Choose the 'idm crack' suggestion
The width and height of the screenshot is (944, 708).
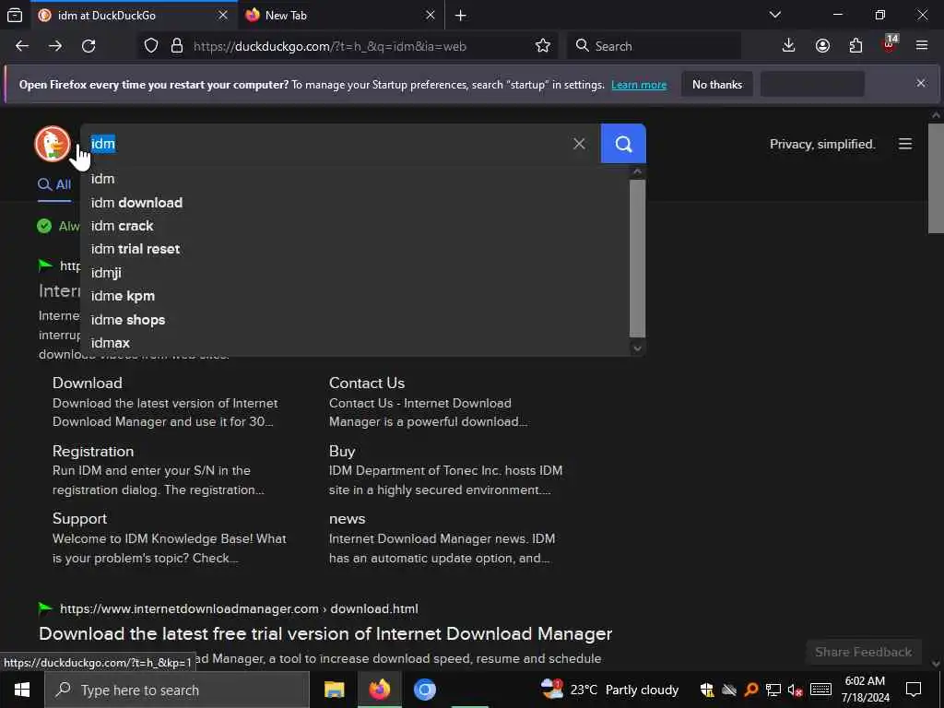point(355,226)
